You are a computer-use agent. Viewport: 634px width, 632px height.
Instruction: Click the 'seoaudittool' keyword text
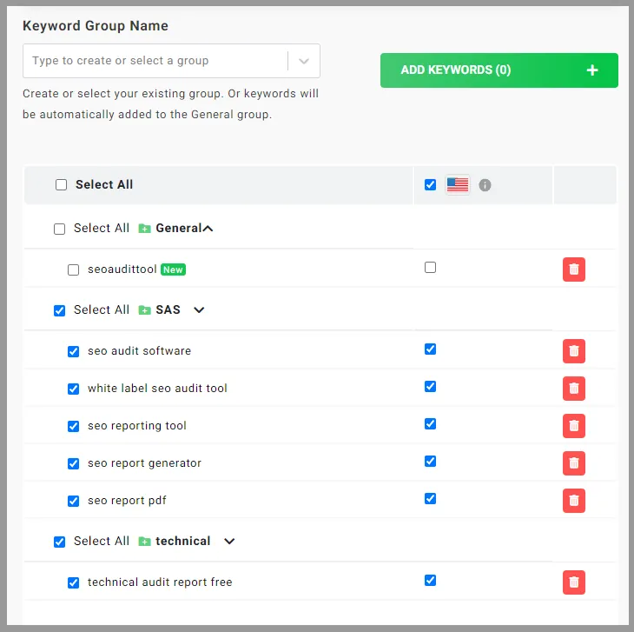pos(122,269)
